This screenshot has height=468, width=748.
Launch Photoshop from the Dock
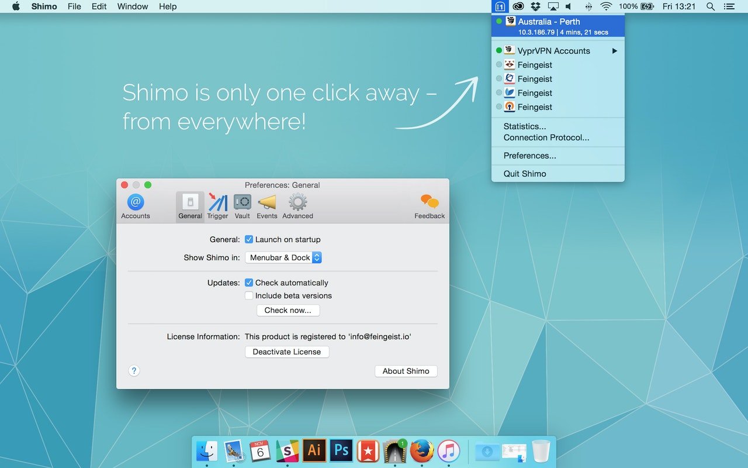[341, 451]
